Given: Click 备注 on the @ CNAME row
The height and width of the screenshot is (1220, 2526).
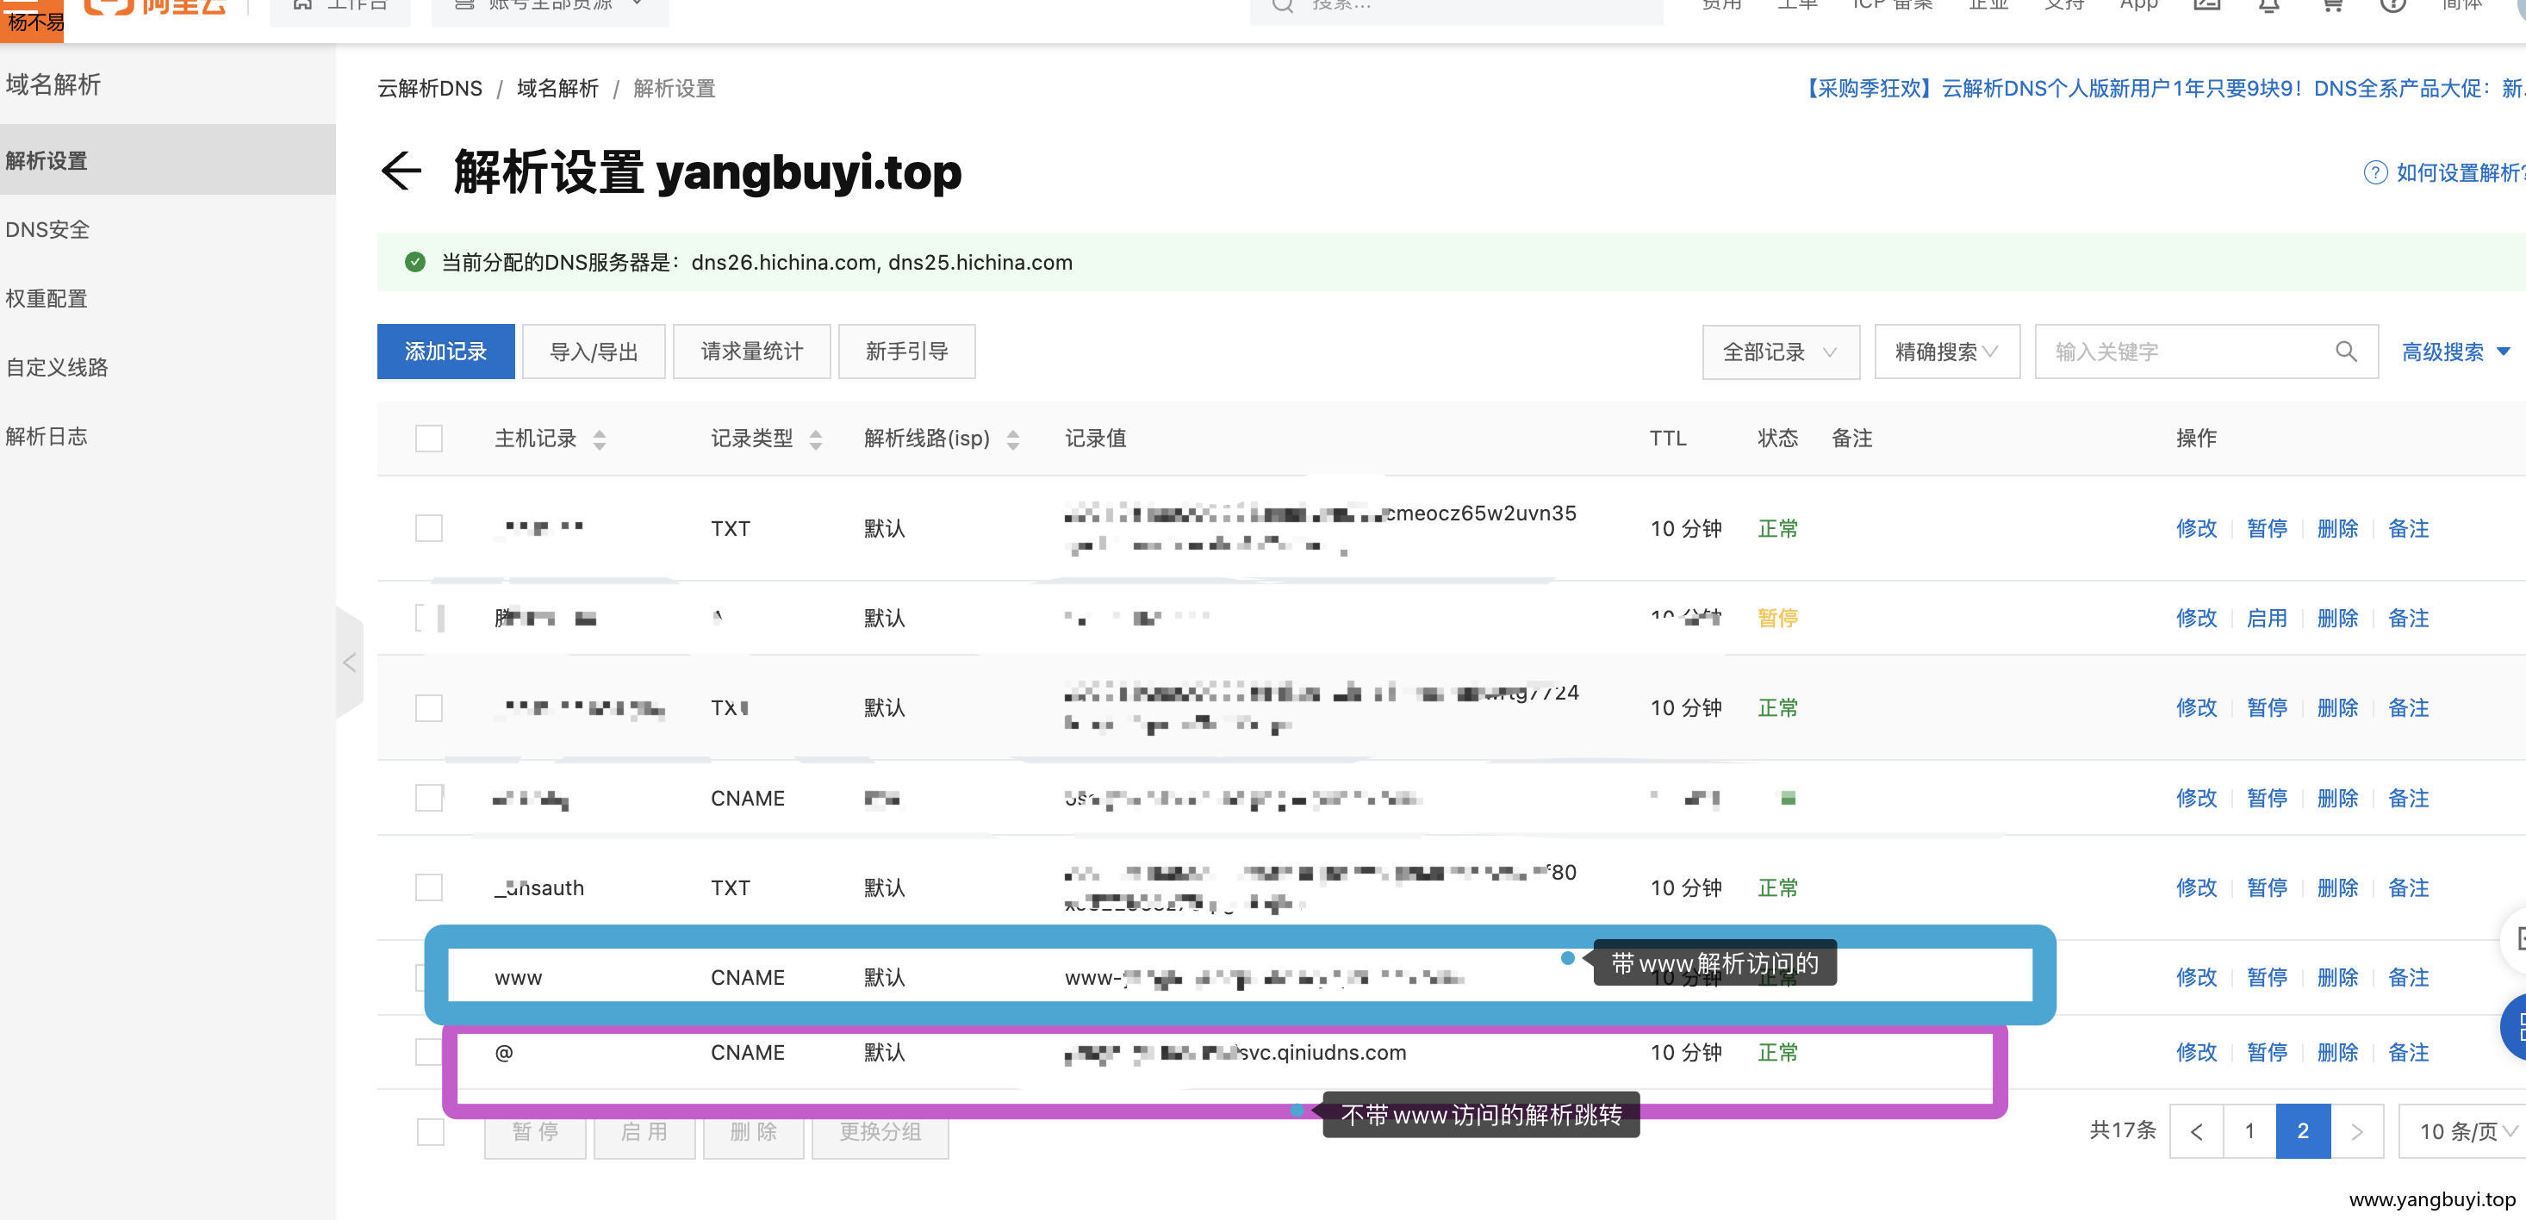Looking at the screenshot, I should pos(2407,1051).
